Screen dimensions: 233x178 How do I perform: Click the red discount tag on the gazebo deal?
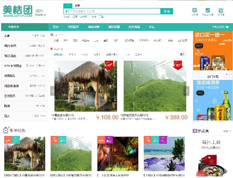click(x=109, y=65)
